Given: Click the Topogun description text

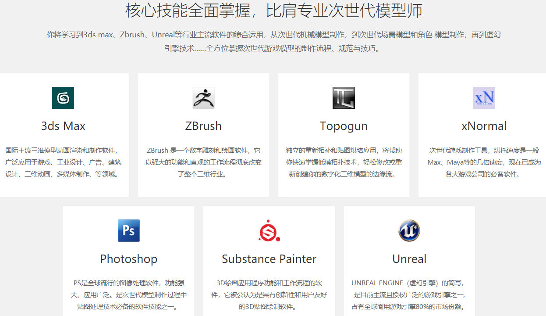Looking at the screenshot, I should [344, 162].
